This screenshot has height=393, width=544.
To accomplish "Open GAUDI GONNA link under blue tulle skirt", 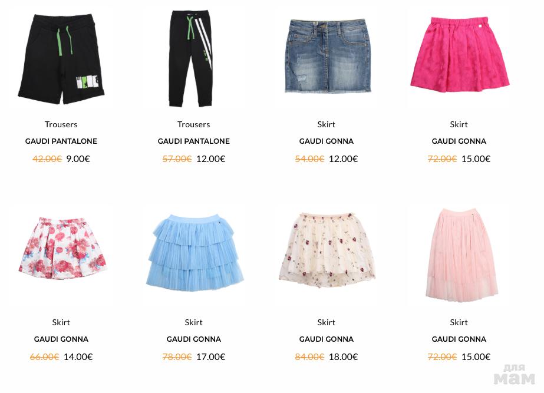I will (193, 339).
